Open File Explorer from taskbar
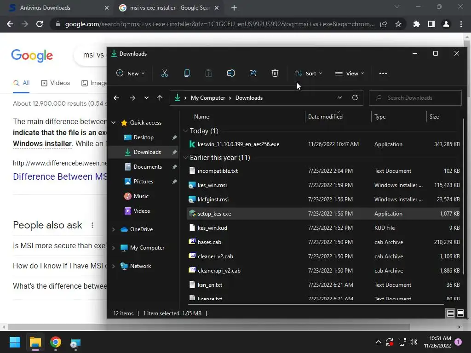 click(x=35, y=342)
